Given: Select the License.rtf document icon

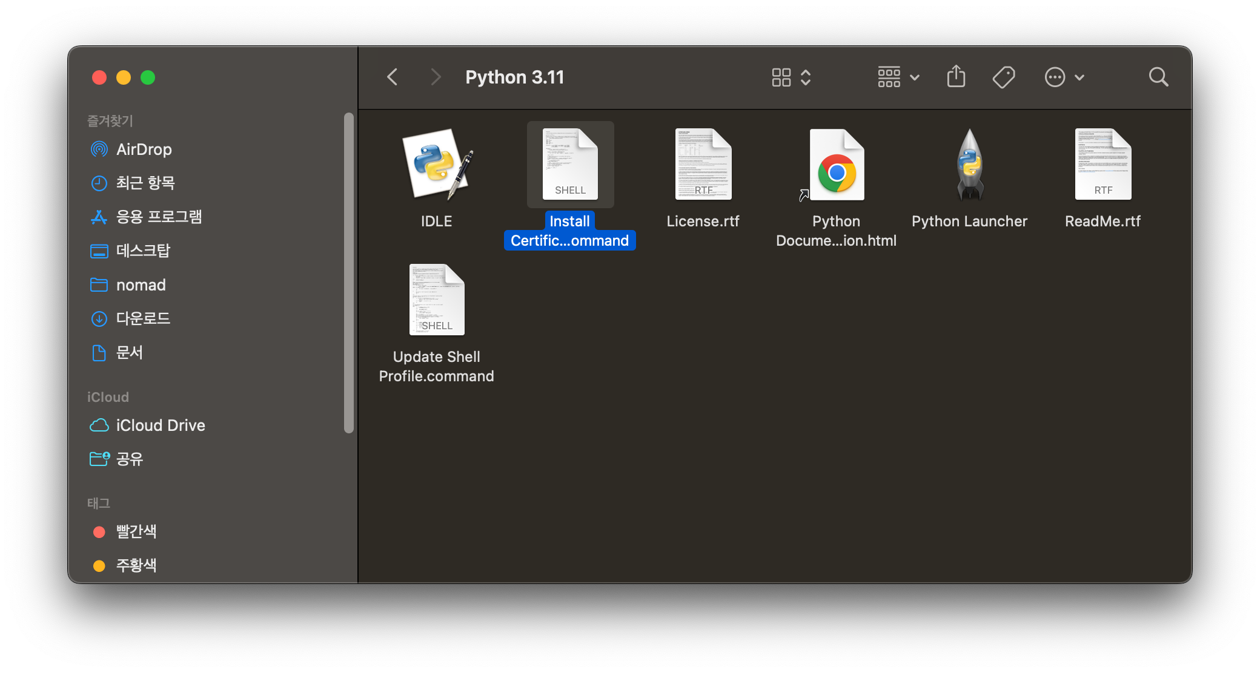Looking at the screenshot, I should [703, 163].
